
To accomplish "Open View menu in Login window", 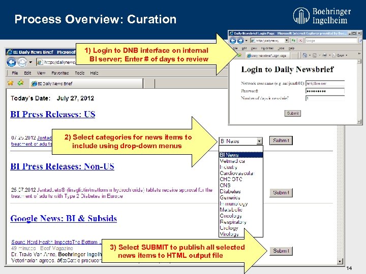I will pyautogui.click(x=254, y=48).
